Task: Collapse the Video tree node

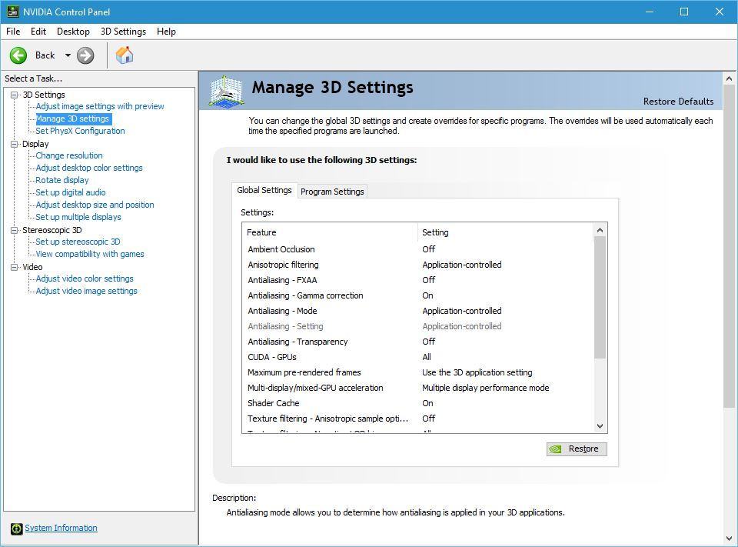Action: tap(15, 267)
